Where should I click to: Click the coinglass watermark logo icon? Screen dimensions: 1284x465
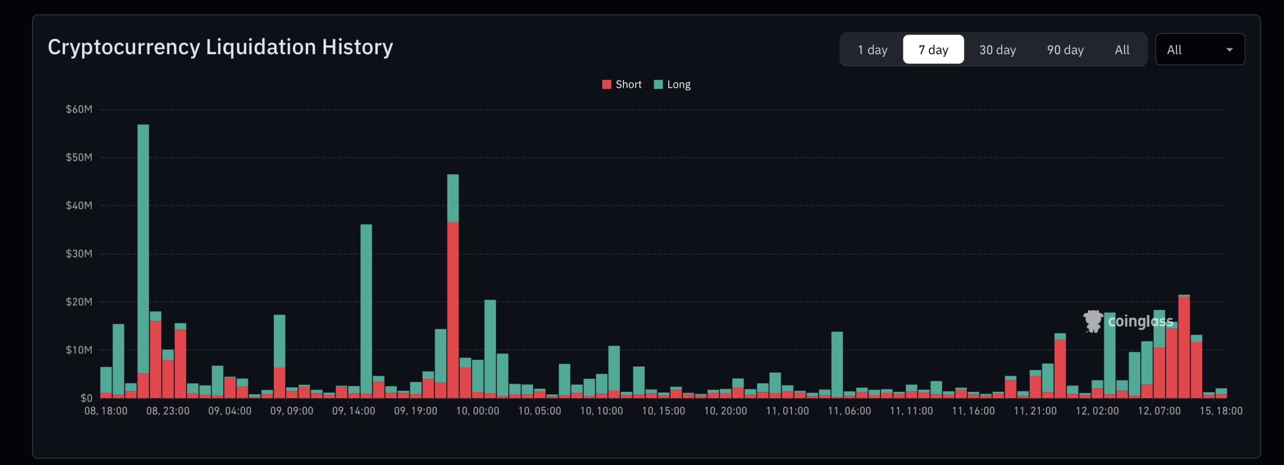click(1093, 321)
